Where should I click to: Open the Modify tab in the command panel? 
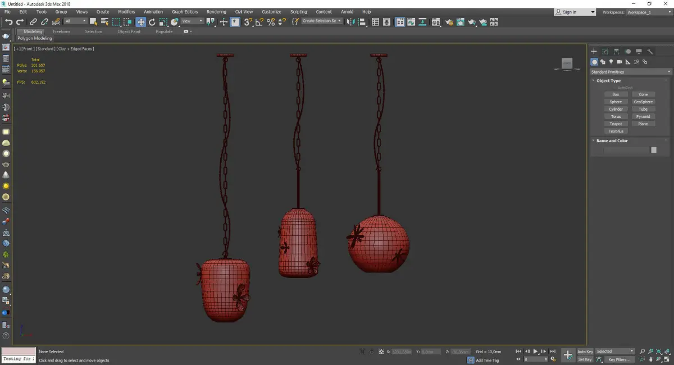605,52
